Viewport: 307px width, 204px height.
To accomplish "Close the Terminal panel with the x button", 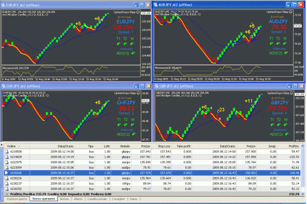I will (x=1, y=145).
